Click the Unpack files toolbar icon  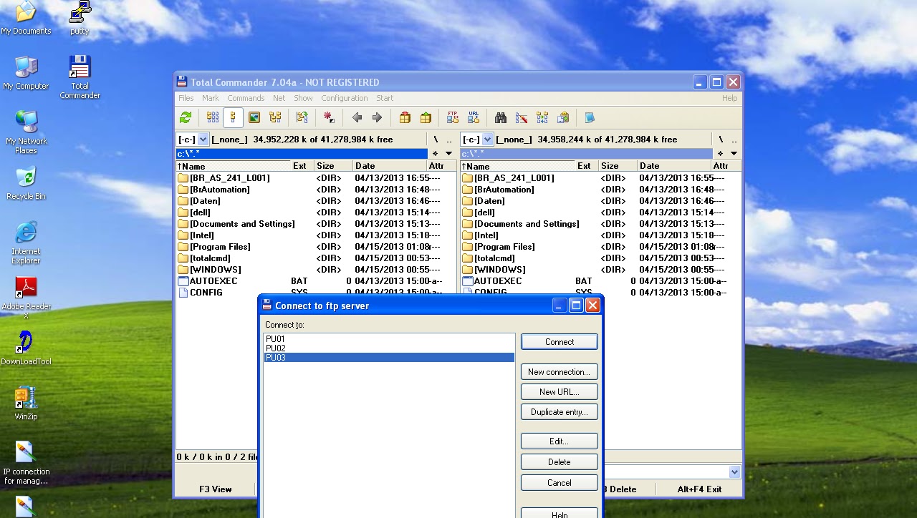click(426, 117)
